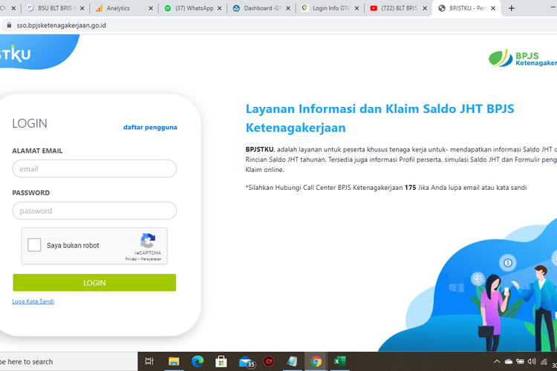Image resolution: width=557 pixels, height=371 pixels.
Task: Focus the password input field
Action: pos(94,211)
